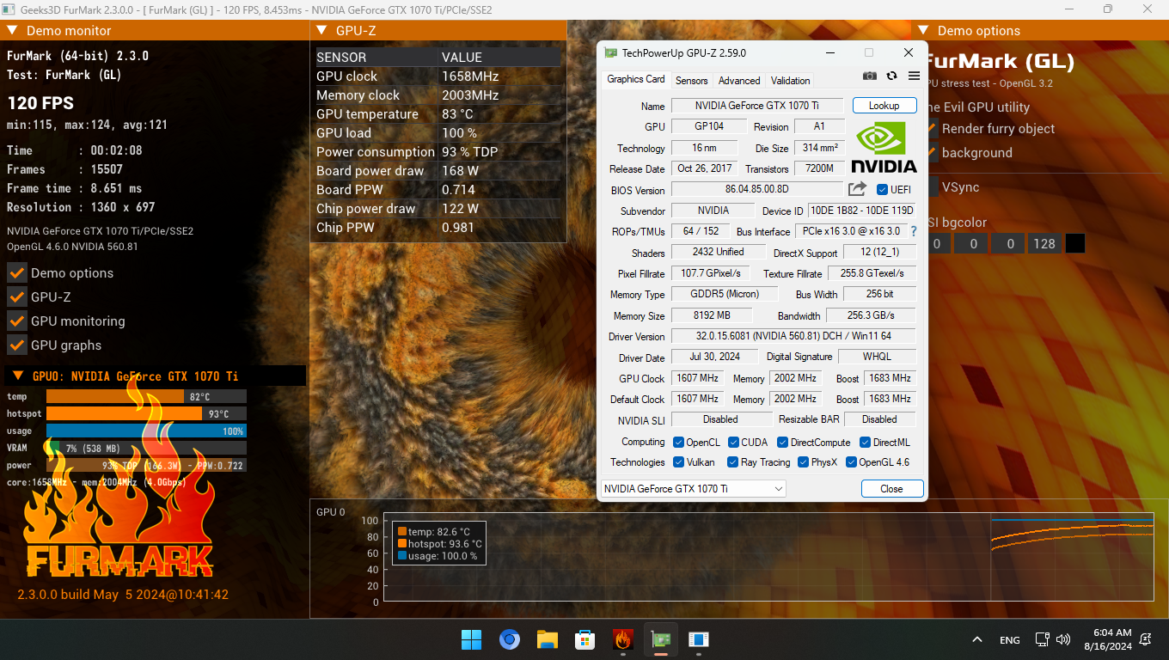Switch to FurMark flame icon on taskbar
This screenshot has width=1169, height=660.
(623, 639)
